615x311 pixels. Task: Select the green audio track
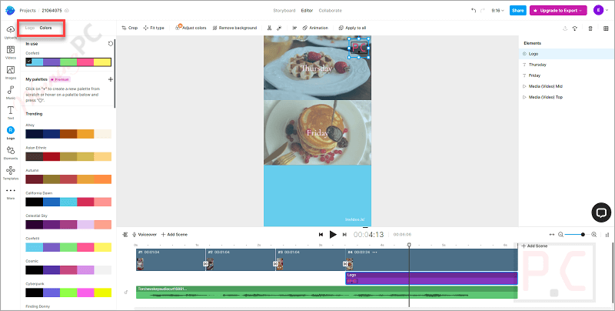327,293
